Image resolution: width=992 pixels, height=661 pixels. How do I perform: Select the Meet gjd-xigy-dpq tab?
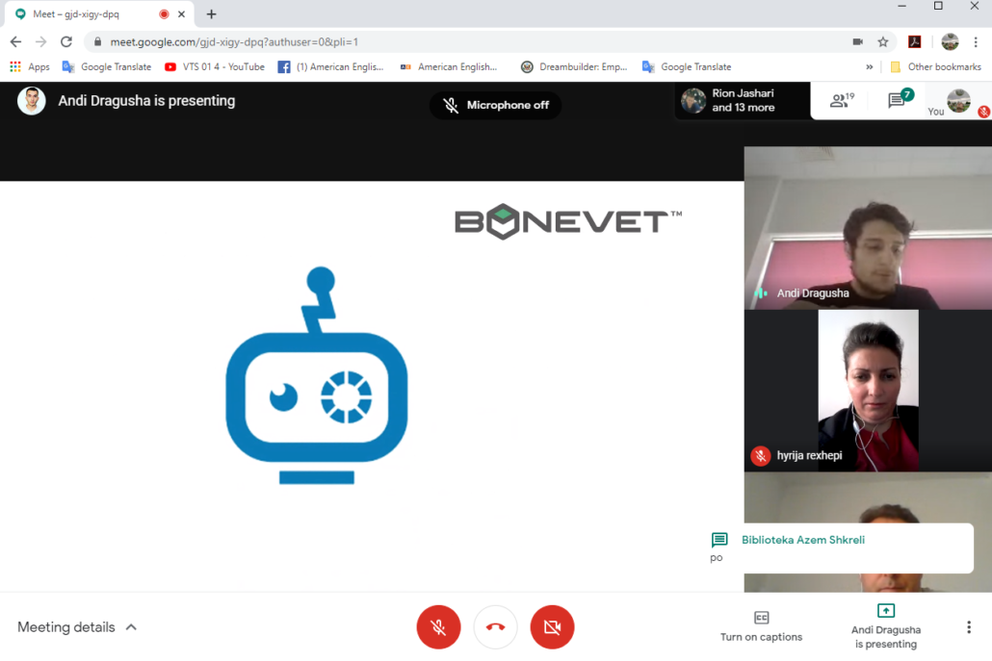pos(99,13)
